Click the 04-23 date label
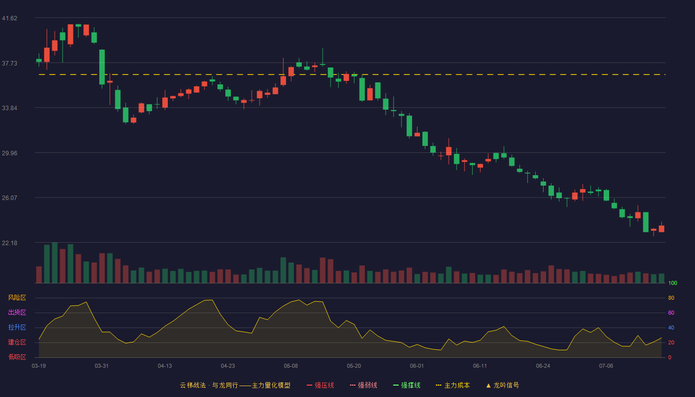 [228, 366]
